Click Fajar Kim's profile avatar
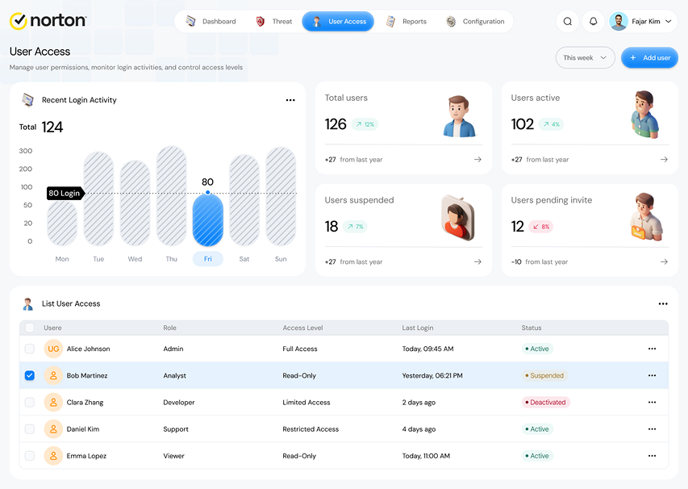 coord(619,22)
